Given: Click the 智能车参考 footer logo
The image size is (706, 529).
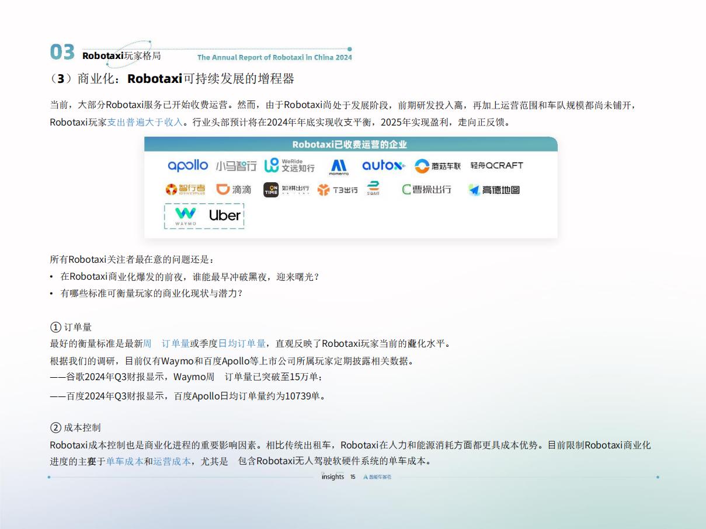Looking at the screenshot, I should (377, 477).
